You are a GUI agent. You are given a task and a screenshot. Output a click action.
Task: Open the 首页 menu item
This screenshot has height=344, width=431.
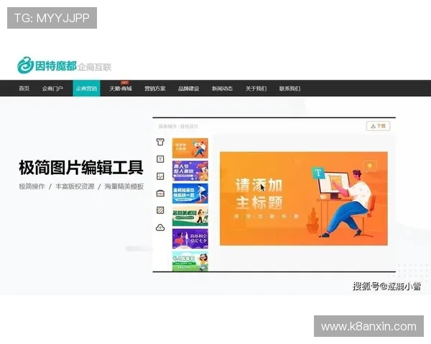(x=24, y=89)
